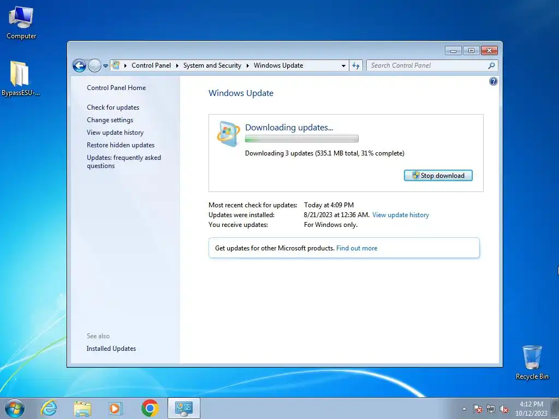Open the Start menu orb
This screenshot has width=559, height=419.
tap(15, 408)
